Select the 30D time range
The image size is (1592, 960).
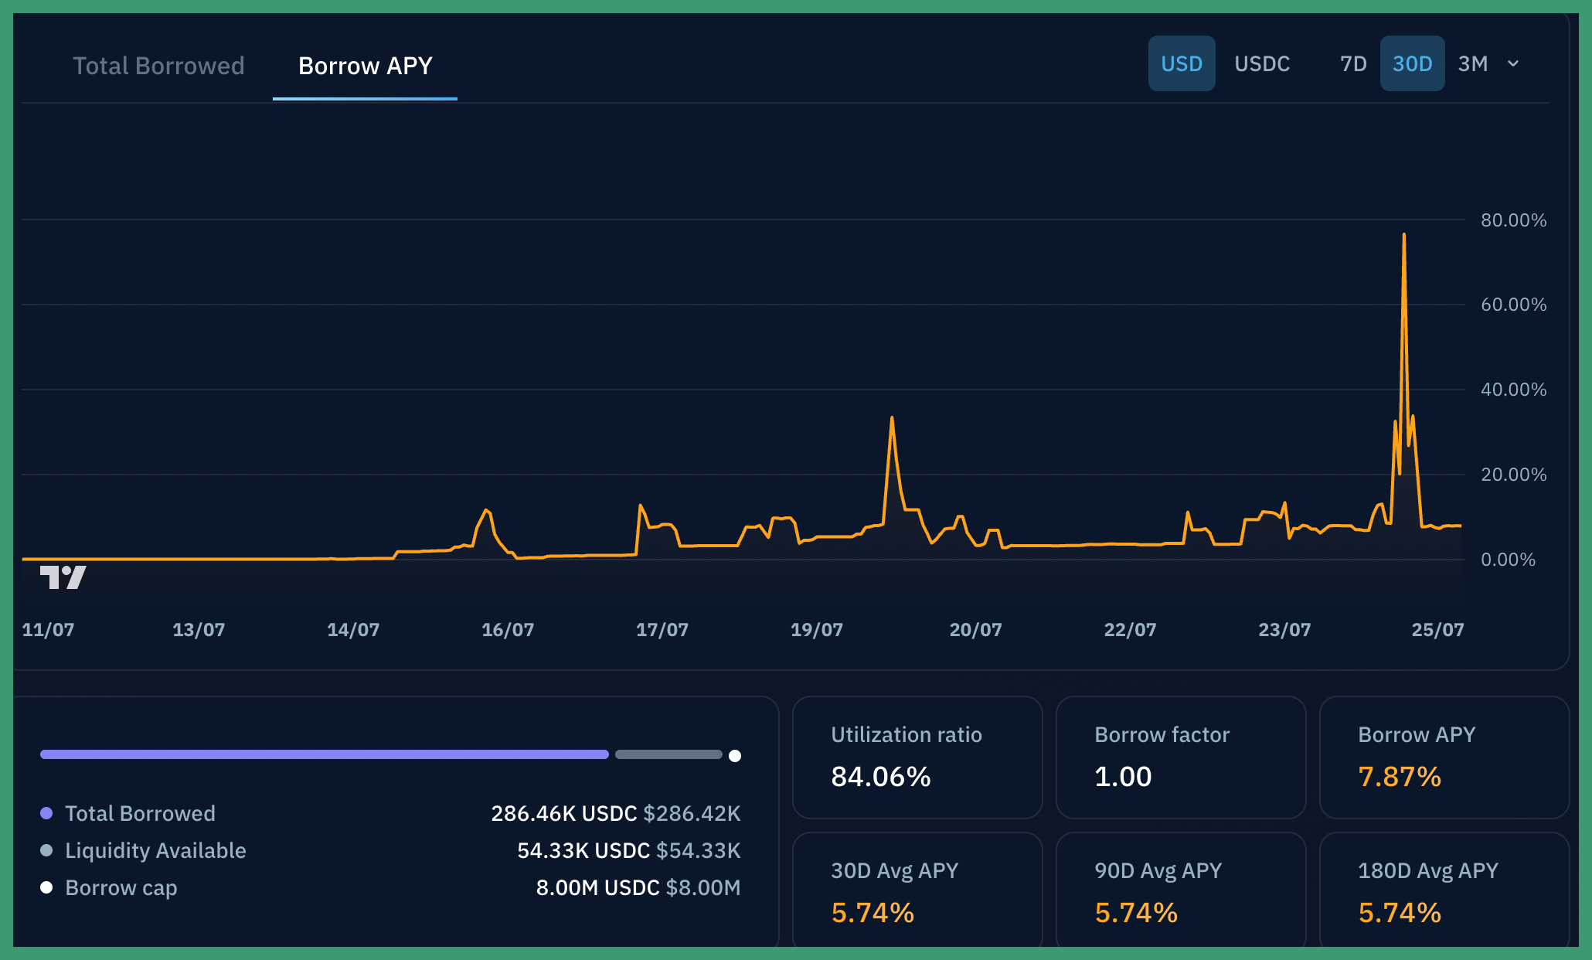tap(1412, 63)
